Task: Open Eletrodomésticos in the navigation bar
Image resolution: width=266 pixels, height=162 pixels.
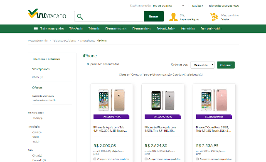Action: [x=116, y=29]
